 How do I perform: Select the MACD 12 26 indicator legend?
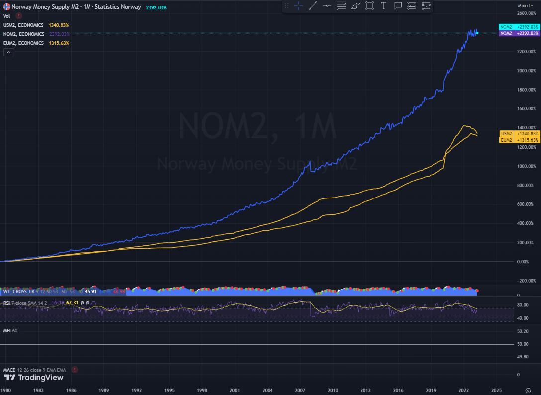[x=35, y=370]
